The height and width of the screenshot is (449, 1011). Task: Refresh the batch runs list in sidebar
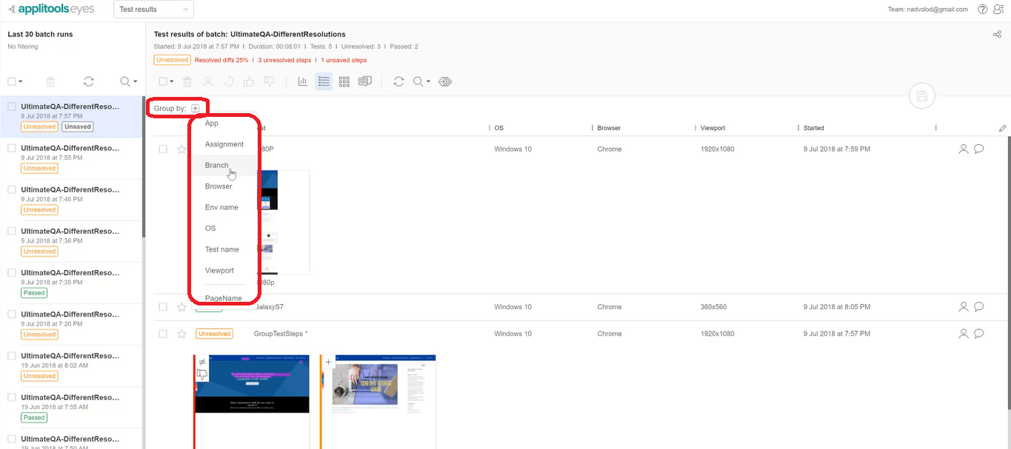click(x=89, y=81)
